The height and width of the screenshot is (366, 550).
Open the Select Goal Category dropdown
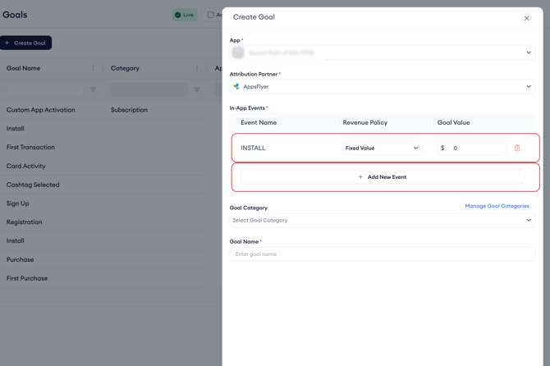coord(382,220)
